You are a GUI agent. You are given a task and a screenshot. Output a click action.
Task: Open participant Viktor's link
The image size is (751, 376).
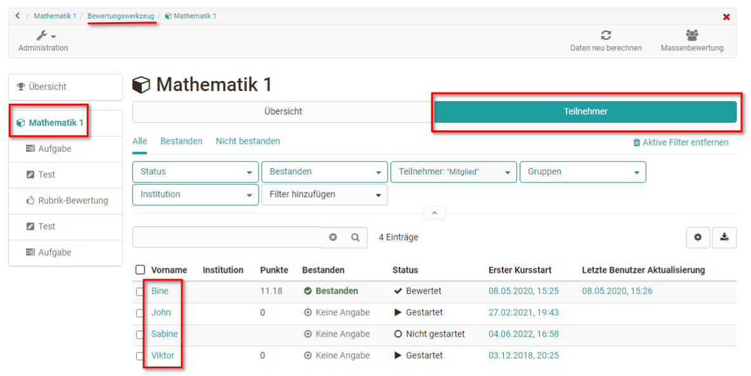tap(163, 355)
